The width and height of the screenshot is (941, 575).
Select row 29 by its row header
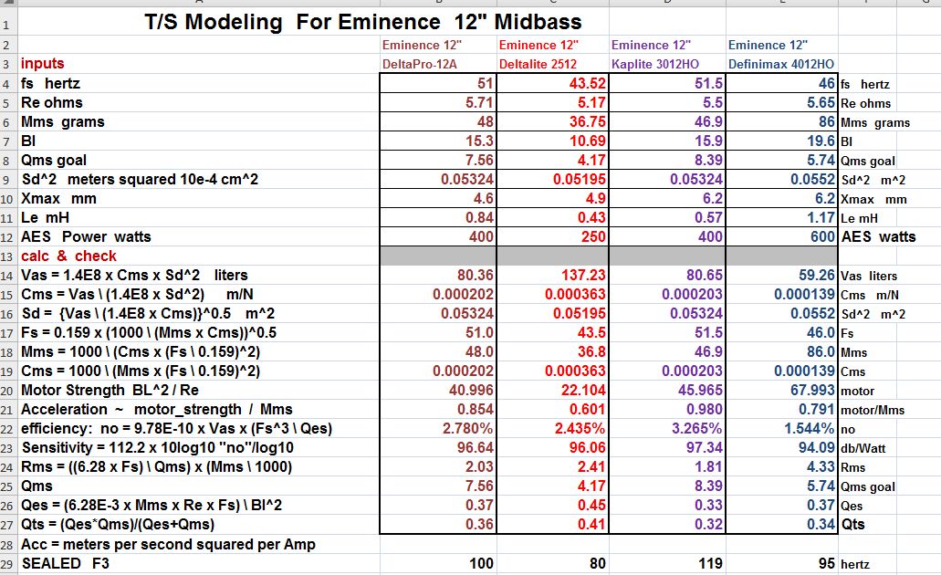point(7,564)
